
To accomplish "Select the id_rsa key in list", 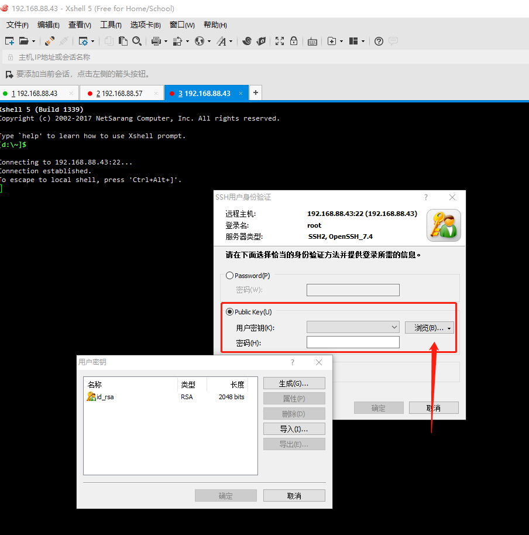I will [105, 397].
